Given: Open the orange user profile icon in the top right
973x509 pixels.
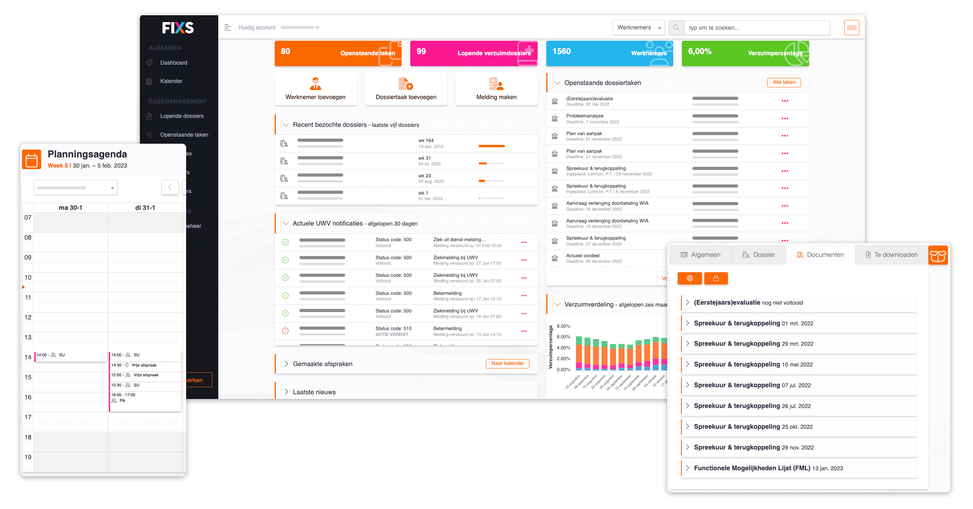Looking at the screenshot, I should [x=852, y=27].
